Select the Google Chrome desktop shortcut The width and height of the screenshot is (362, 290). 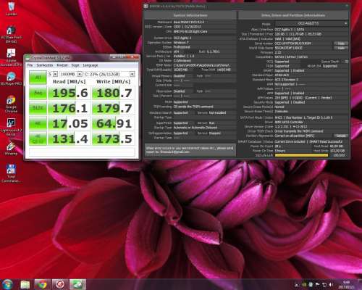point(11,104)
